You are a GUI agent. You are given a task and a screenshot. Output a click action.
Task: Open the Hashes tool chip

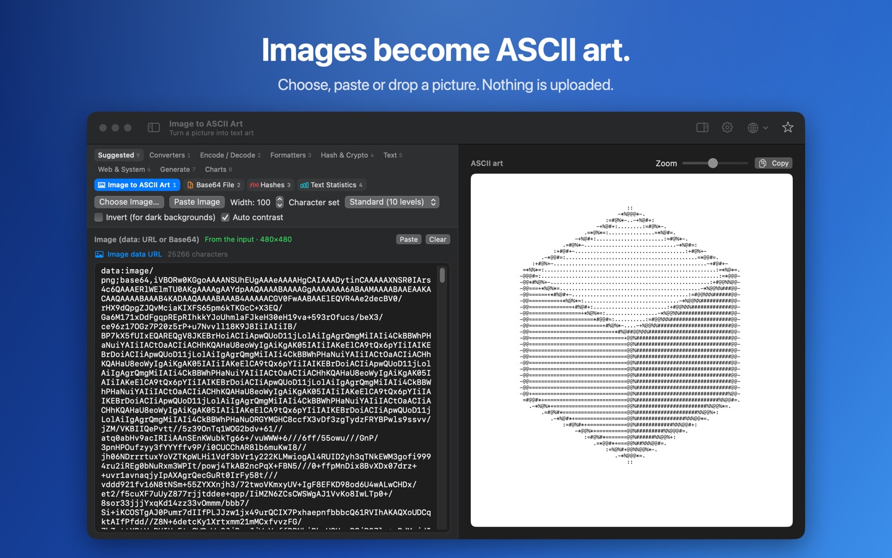[269, 185]
